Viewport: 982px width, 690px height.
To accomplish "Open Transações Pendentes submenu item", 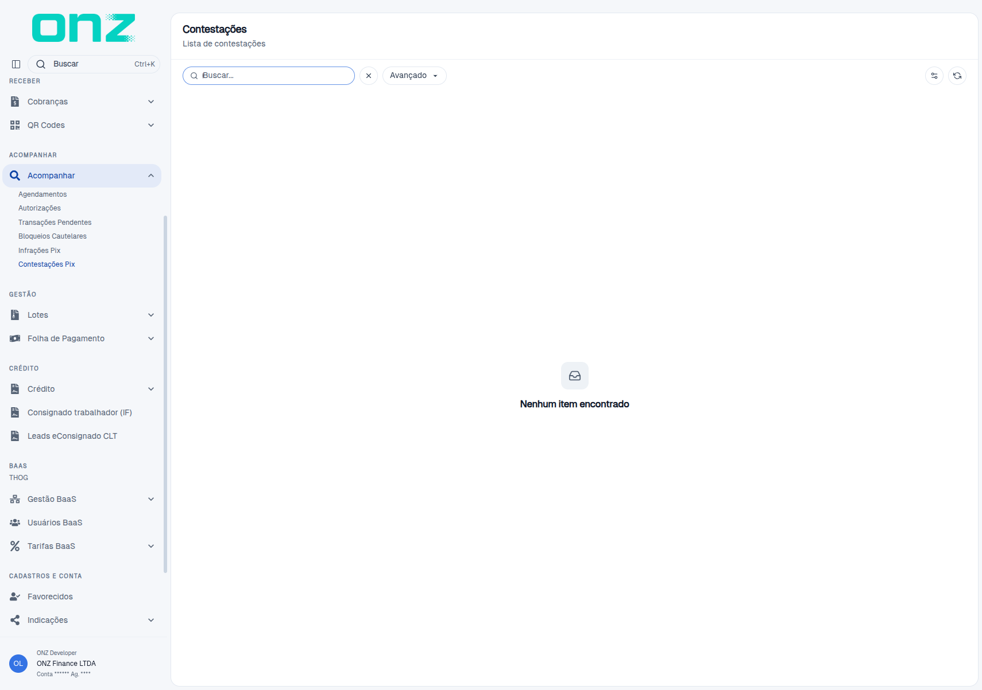I will tap(55, 223).
